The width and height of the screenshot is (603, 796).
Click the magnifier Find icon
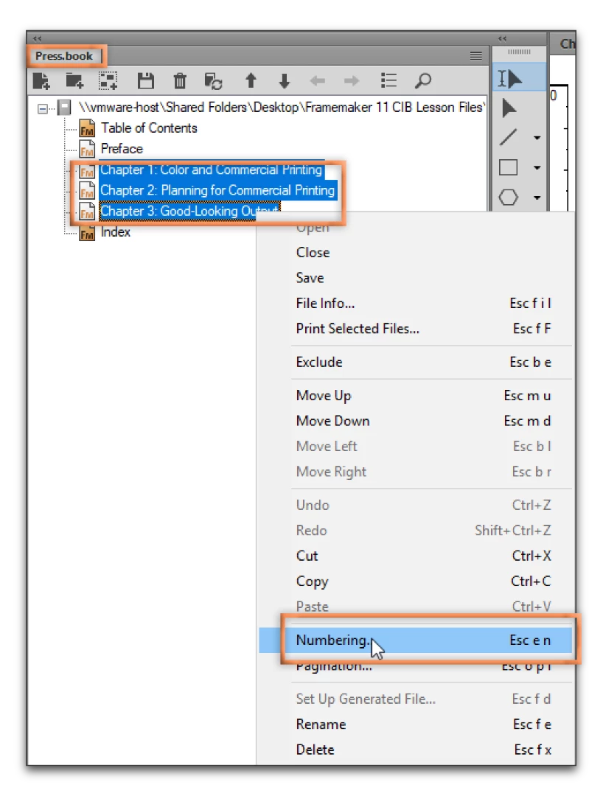[x=423, y=81]
